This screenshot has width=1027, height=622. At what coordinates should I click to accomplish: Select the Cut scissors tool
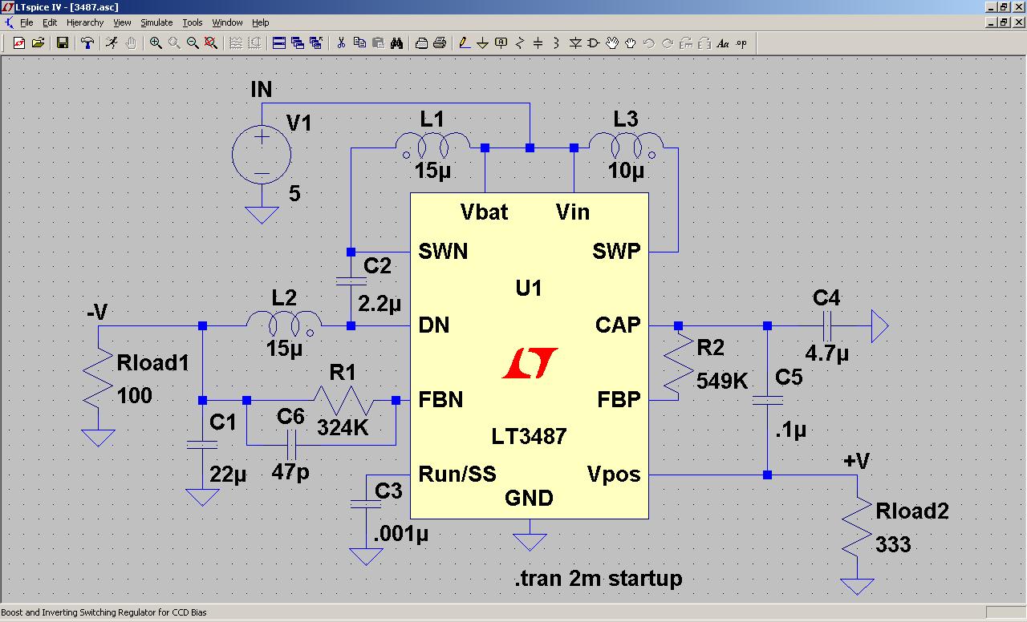tap(341, 43)
